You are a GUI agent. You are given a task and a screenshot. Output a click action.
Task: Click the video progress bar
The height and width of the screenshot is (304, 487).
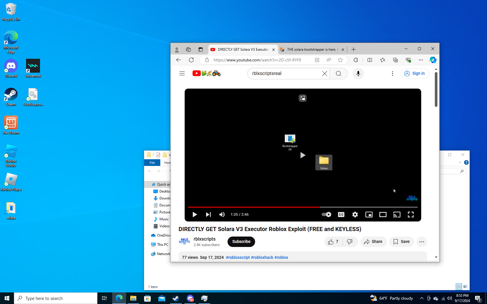tap(303, 207)
